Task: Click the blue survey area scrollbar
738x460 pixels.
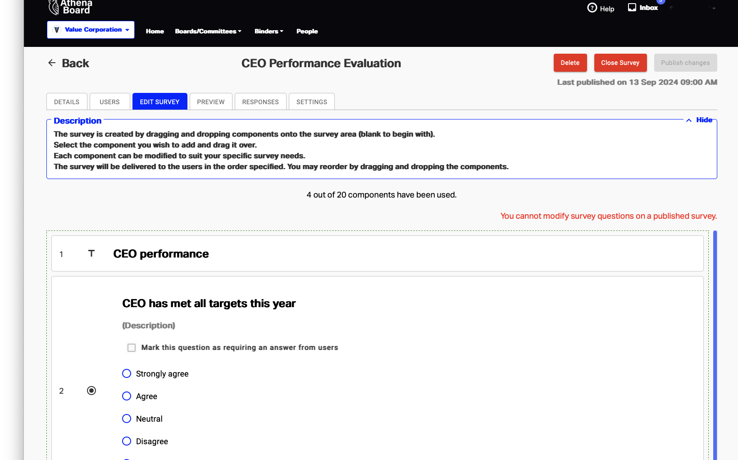Action: [715, 345]
